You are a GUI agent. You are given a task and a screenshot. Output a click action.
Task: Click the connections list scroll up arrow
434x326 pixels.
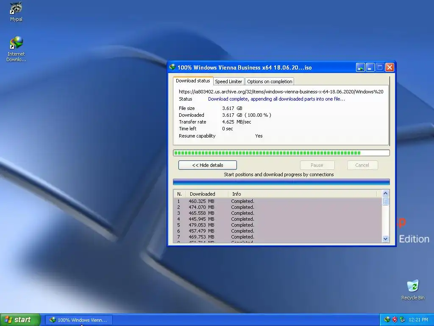(385, 193)
